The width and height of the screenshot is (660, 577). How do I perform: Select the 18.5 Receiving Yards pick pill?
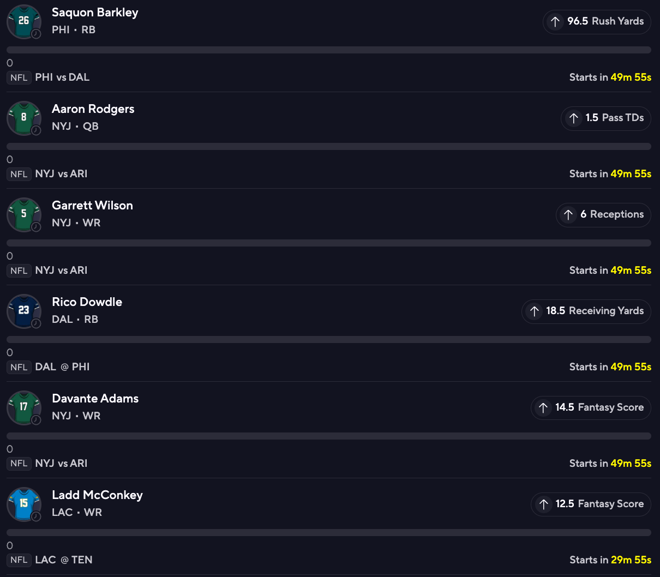586,311
